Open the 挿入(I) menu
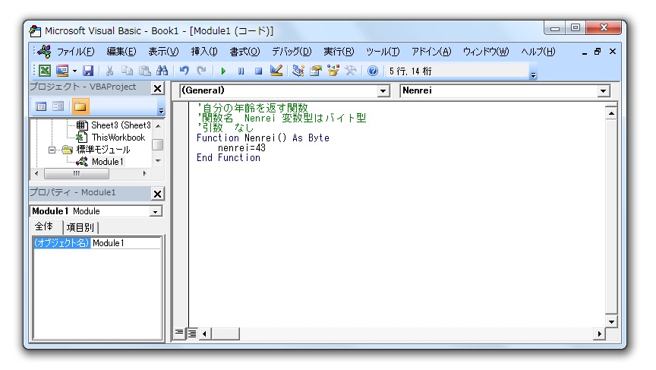Screen dimensions: 656x370 click(x=204, y=52)
